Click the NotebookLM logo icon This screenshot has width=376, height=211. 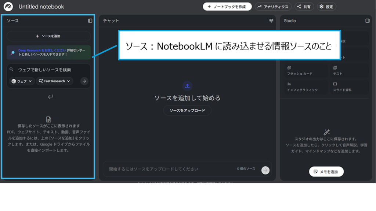click(8, 7)
